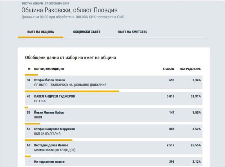
Task: Click candidate Стефан Самуилов Марушкин
Action: click(54, 129)
